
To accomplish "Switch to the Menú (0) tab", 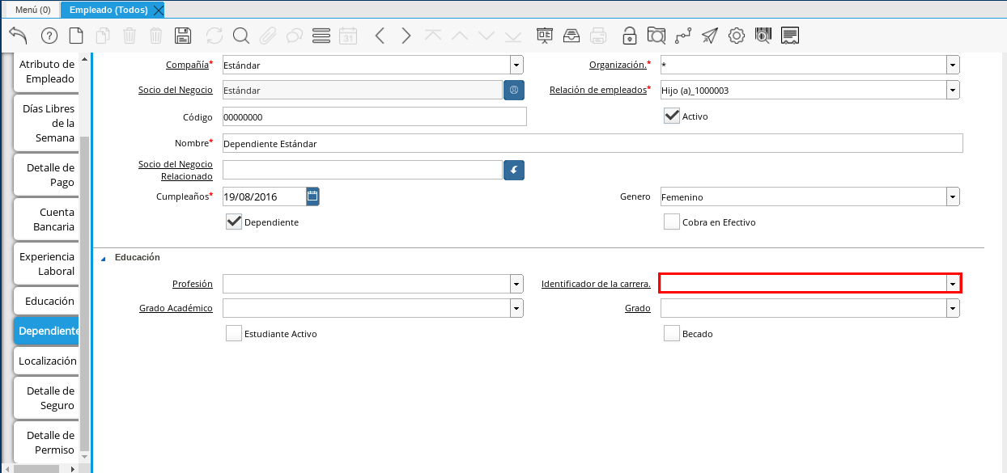I will pyautogui.click(x=32, y=10).
